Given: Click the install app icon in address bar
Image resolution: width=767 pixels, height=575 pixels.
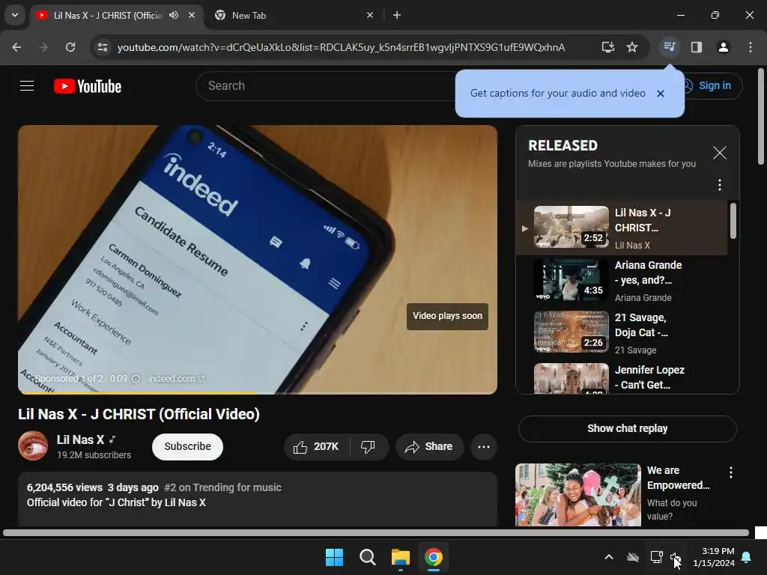Looking at the screenshot, I should click(x=607, y=47).
